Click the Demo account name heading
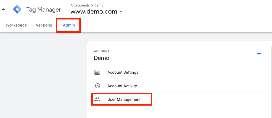This screenshot has height=118, width=272. (101, 58)
